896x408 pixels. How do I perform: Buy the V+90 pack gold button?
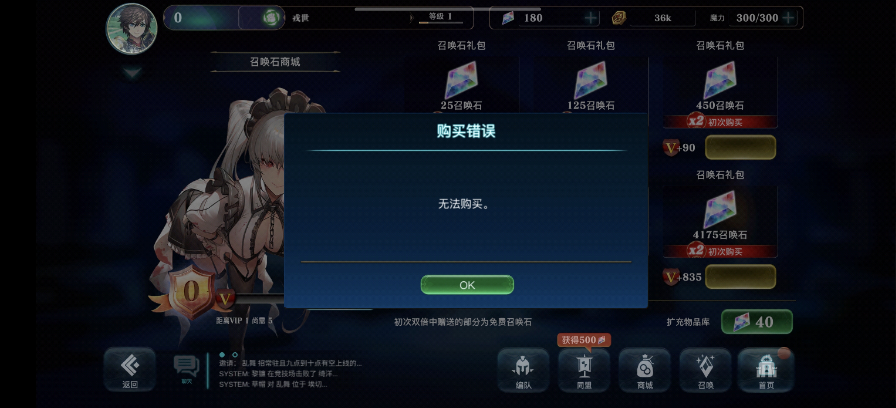coord(741,147)
